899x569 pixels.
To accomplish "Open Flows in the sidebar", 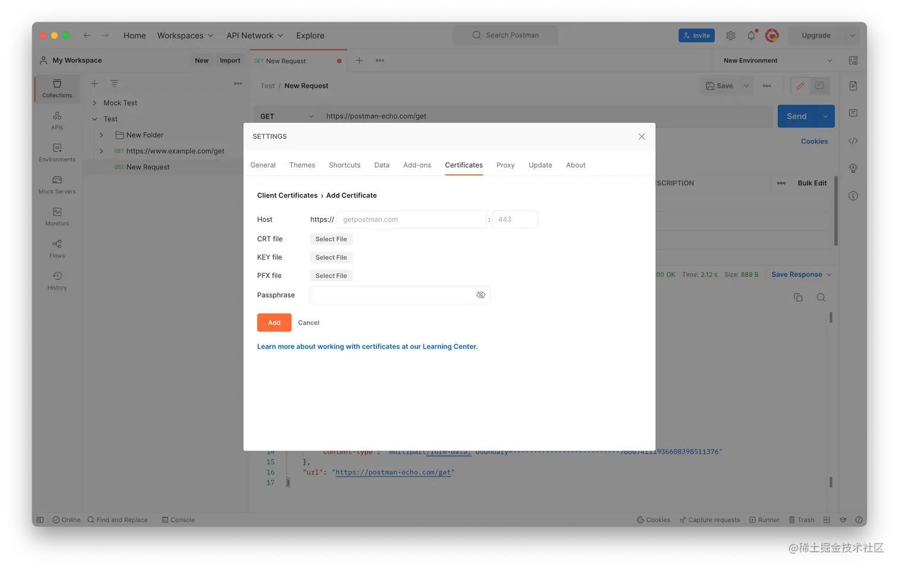I will [57, 249].
